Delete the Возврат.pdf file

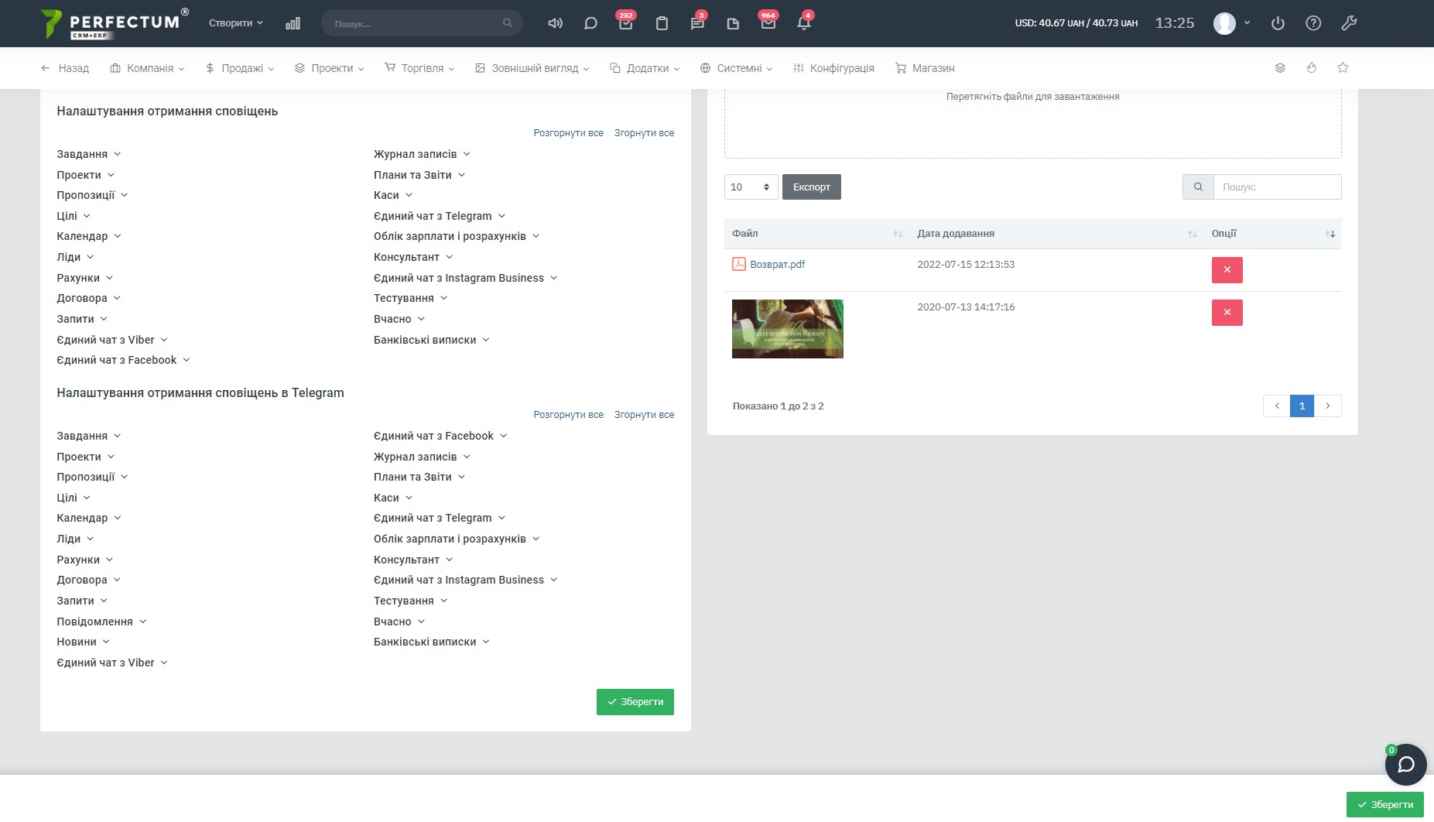point(1227,270)
